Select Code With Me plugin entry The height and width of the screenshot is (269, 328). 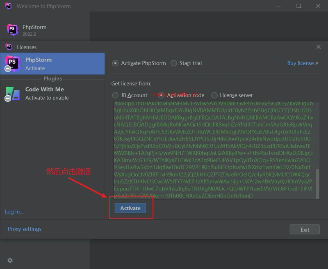tap(52, 93)
